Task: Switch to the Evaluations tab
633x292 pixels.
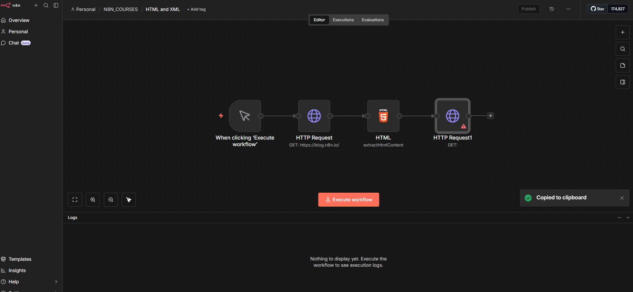Action: [373, 20]
